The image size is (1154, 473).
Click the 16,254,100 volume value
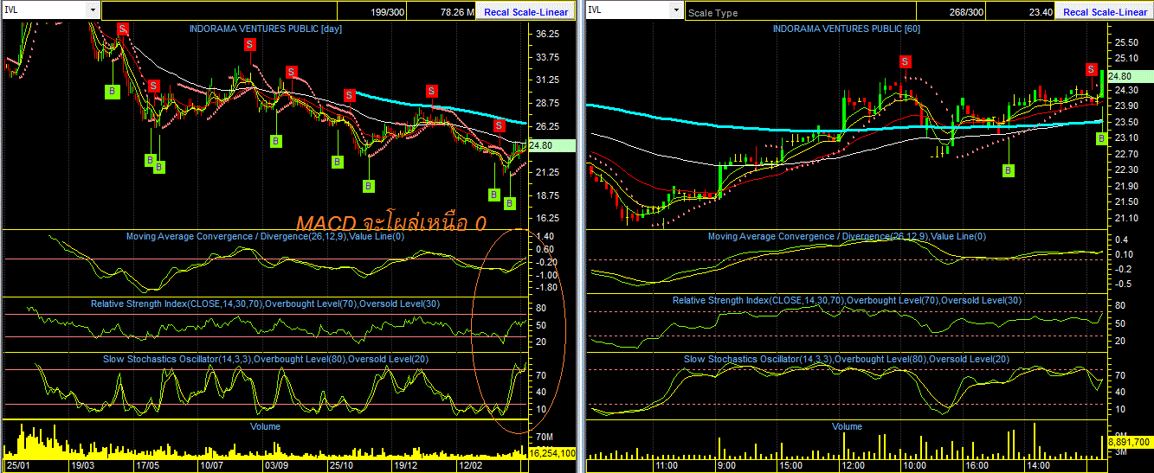click(552, 452)
